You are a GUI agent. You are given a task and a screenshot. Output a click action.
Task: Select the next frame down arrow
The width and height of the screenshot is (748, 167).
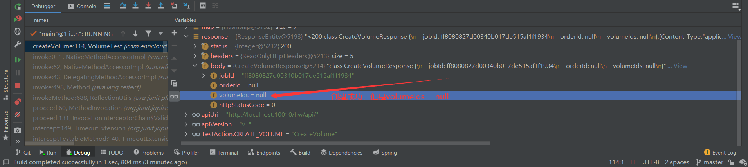pyautogui.click(x=135, y=34)
